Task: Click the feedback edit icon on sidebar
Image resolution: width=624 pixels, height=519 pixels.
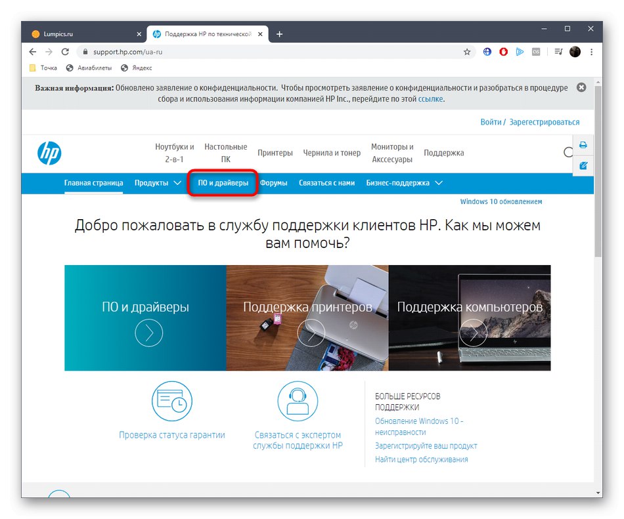Action: (583, 165)
